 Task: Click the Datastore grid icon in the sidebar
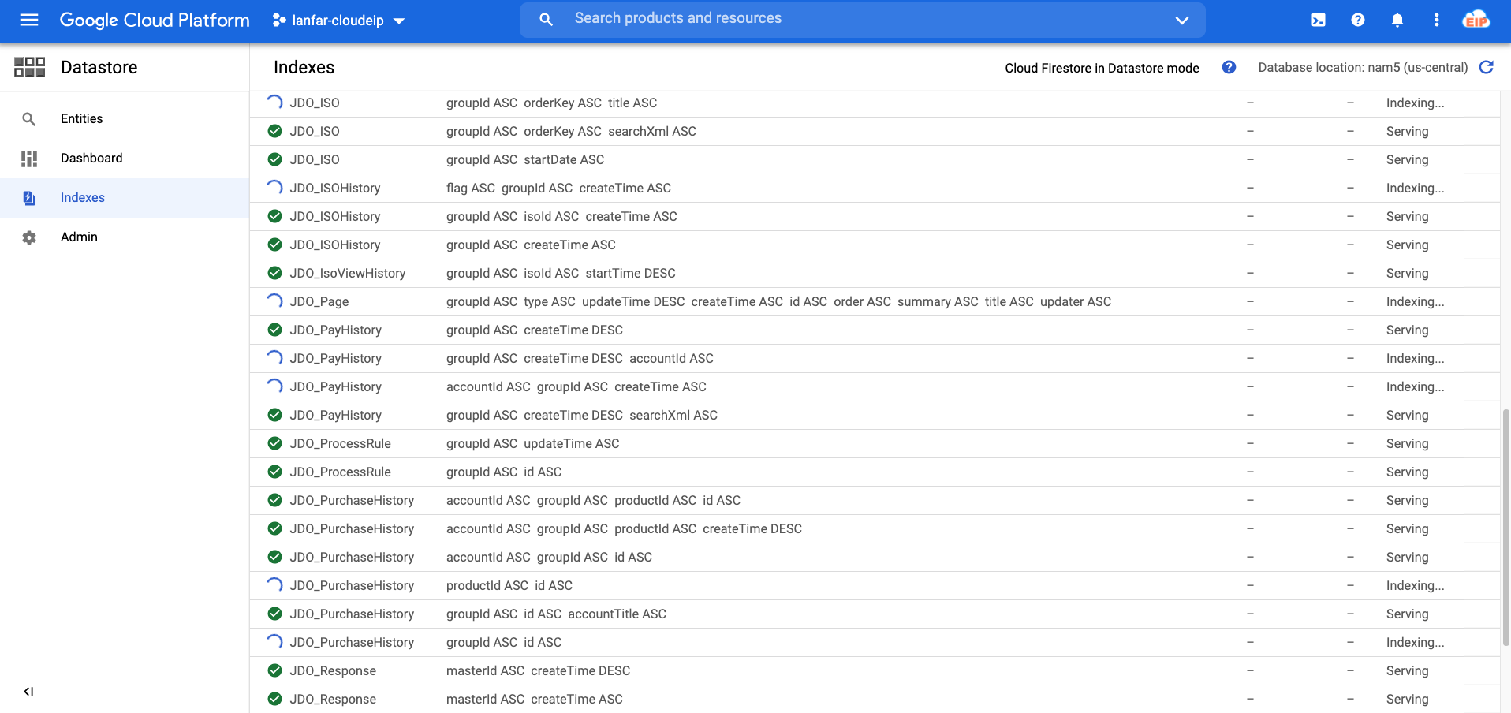[29, 67]
